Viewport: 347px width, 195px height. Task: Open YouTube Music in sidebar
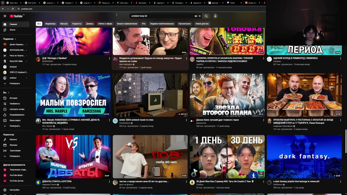(16, 175)
